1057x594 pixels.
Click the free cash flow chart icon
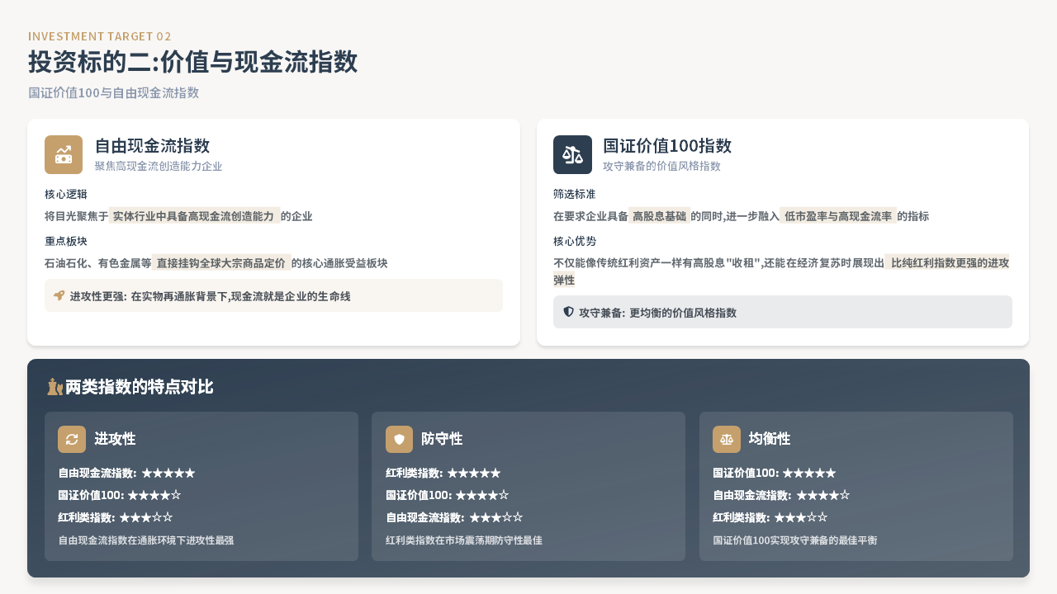coord(64,155)
